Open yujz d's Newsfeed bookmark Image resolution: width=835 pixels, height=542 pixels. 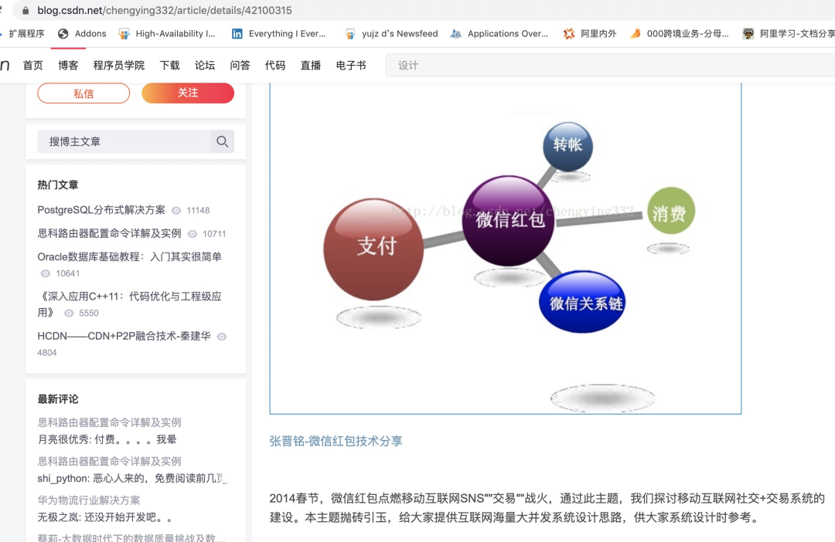(391, 33)
